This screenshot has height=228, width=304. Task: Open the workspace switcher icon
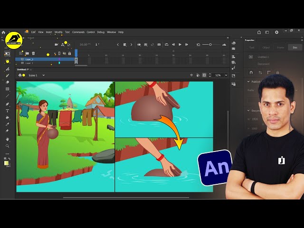click(x=267, y=32)
